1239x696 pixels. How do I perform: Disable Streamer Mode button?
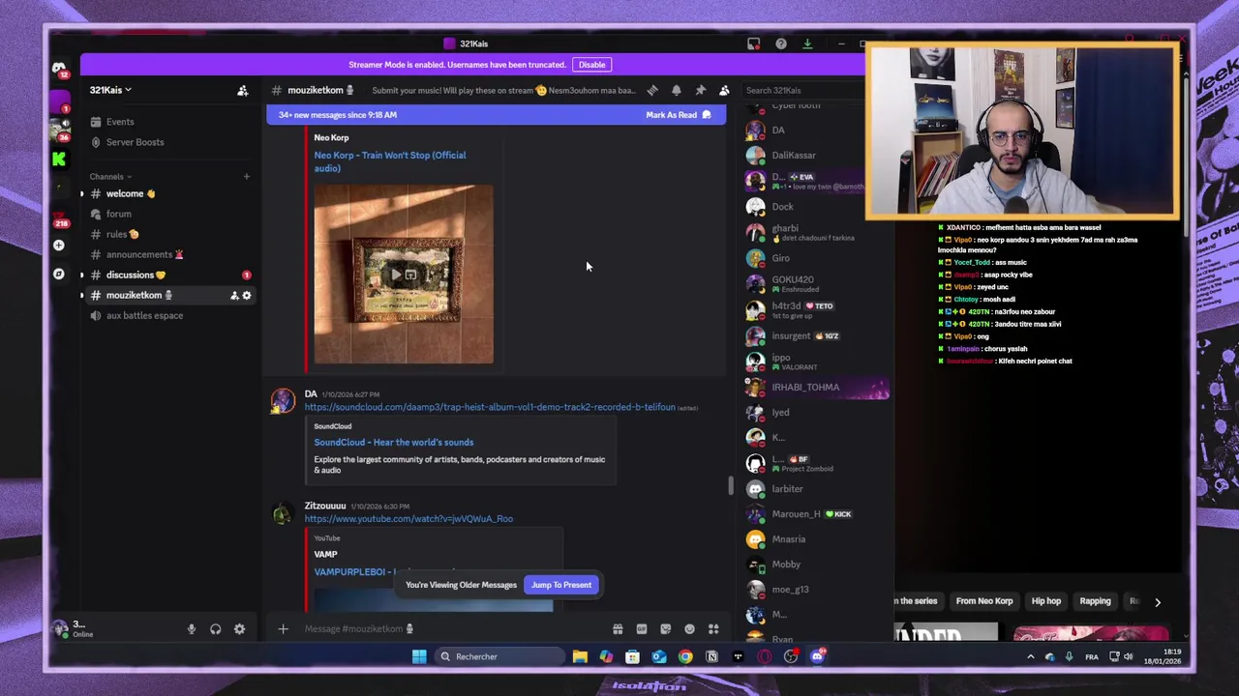click(591, 65)
